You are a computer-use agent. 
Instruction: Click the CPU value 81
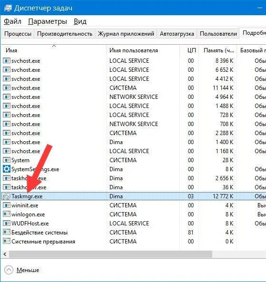[191, 233]
